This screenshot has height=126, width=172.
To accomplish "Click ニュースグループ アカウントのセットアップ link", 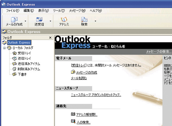I will pos(96,95).
